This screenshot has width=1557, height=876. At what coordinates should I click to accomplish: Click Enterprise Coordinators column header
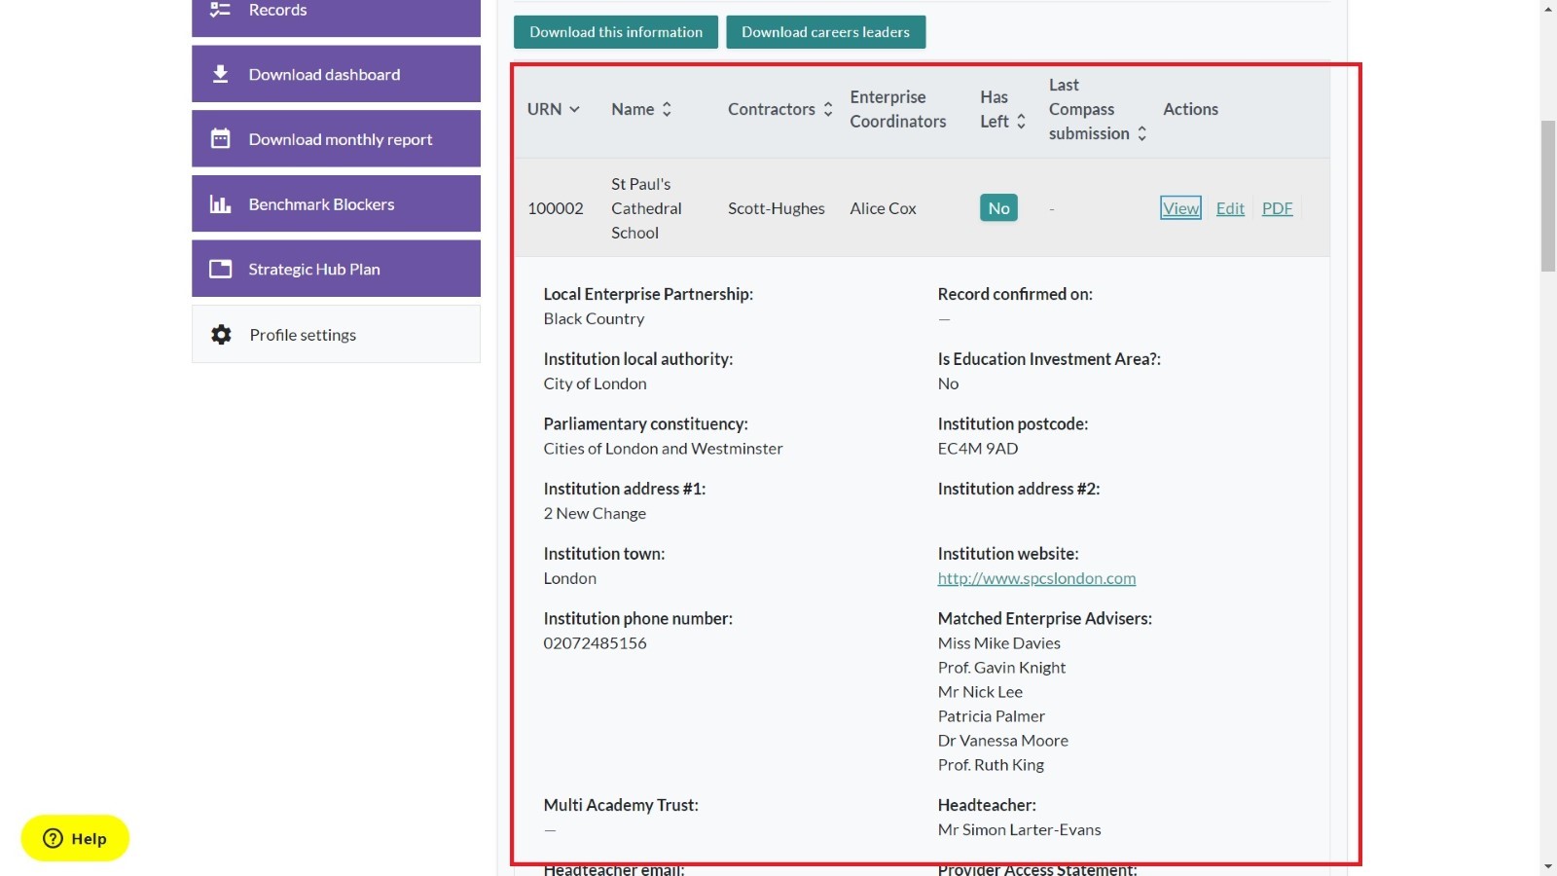897,109
